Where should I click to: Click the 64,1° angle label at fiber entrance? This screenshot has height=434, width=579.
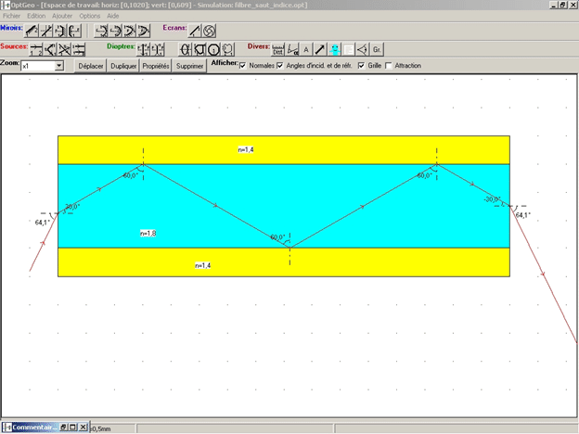click(43, 223)
